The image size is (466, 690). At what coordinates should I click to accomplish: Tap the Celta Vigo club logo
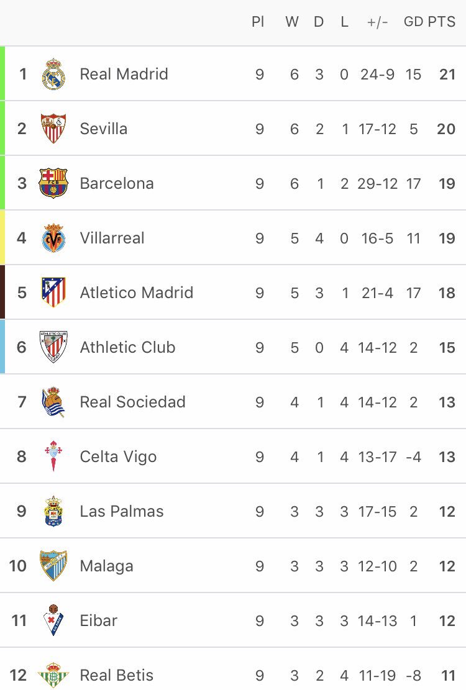tap(53, 456)
